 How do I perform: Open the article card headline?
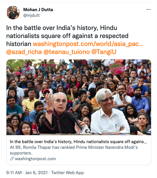(78, 142)
